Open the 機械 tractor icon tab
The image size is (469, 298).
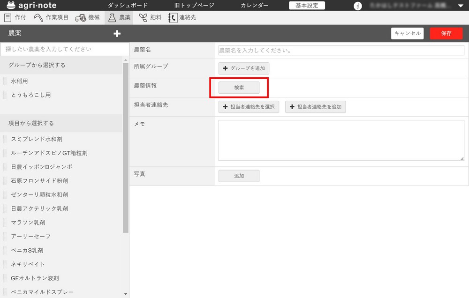(80, 18)
